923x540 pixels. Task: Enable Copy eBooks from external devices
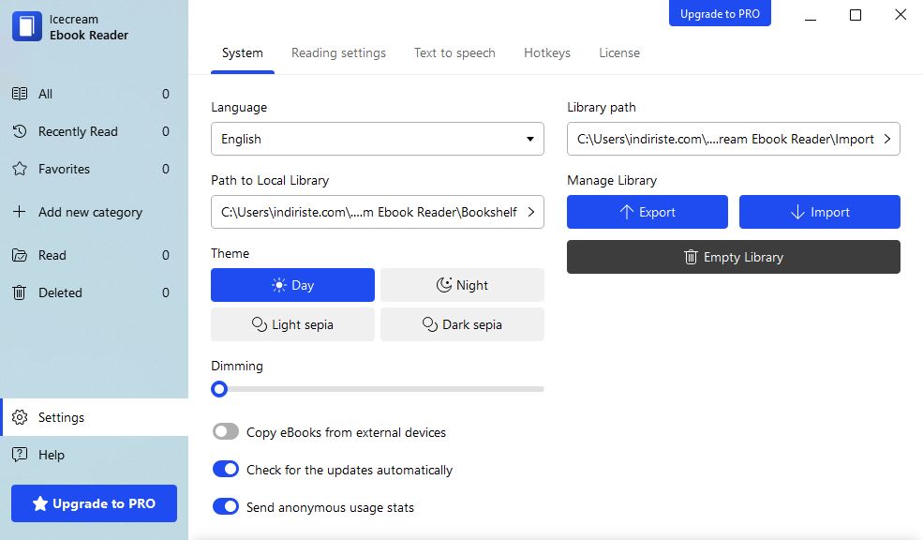point(226,431)
